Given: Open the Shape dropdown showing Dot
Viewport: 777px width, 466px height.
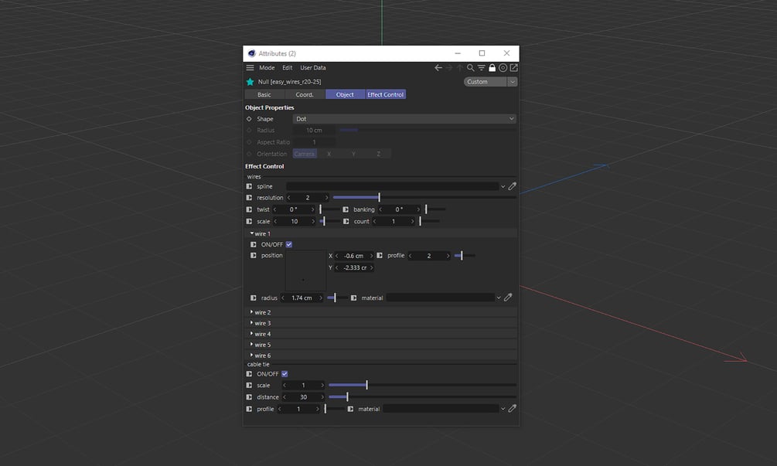Looking at the screenshot, I should (x=404, y=119).
